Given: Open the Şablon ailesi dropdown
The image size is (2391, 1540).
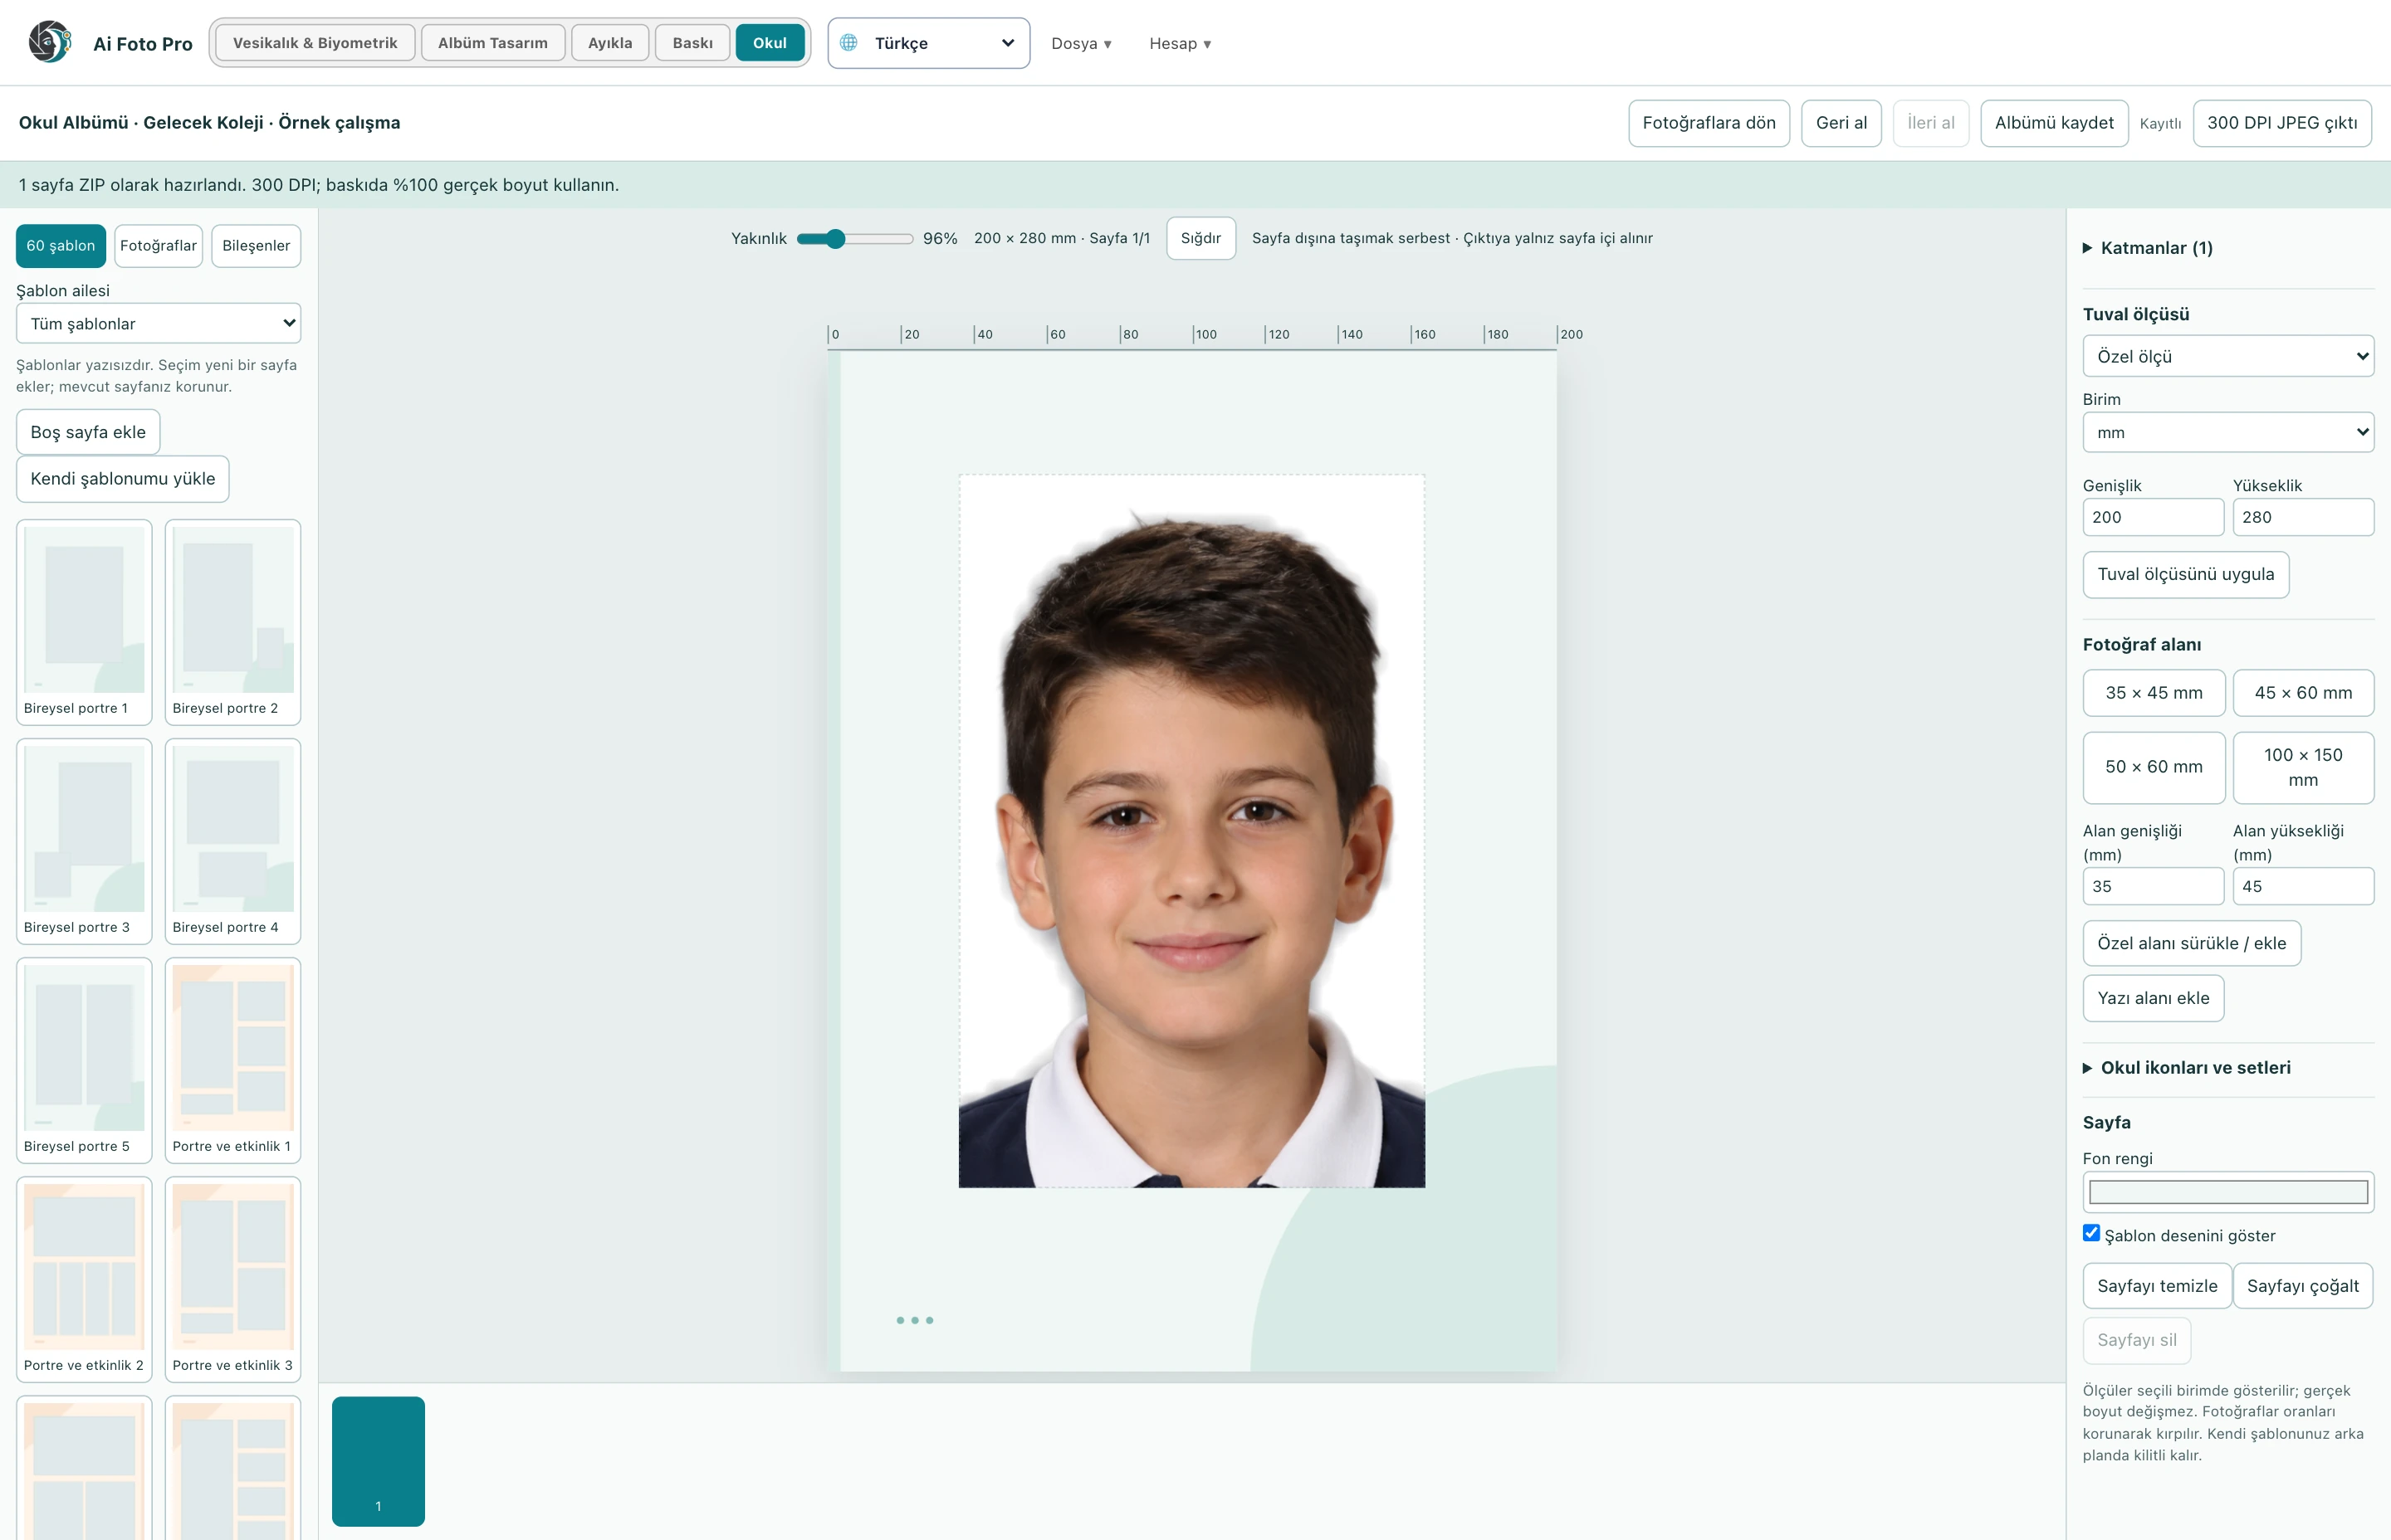Looking at the screenshot, I should point(158,323).
